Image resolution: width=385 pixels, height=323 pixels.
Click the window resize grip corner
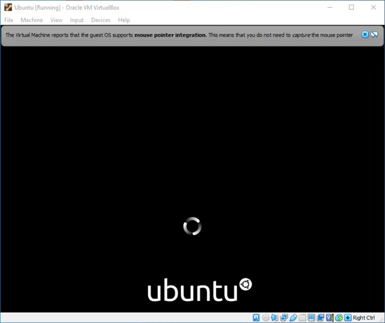(x=381, y=319)
